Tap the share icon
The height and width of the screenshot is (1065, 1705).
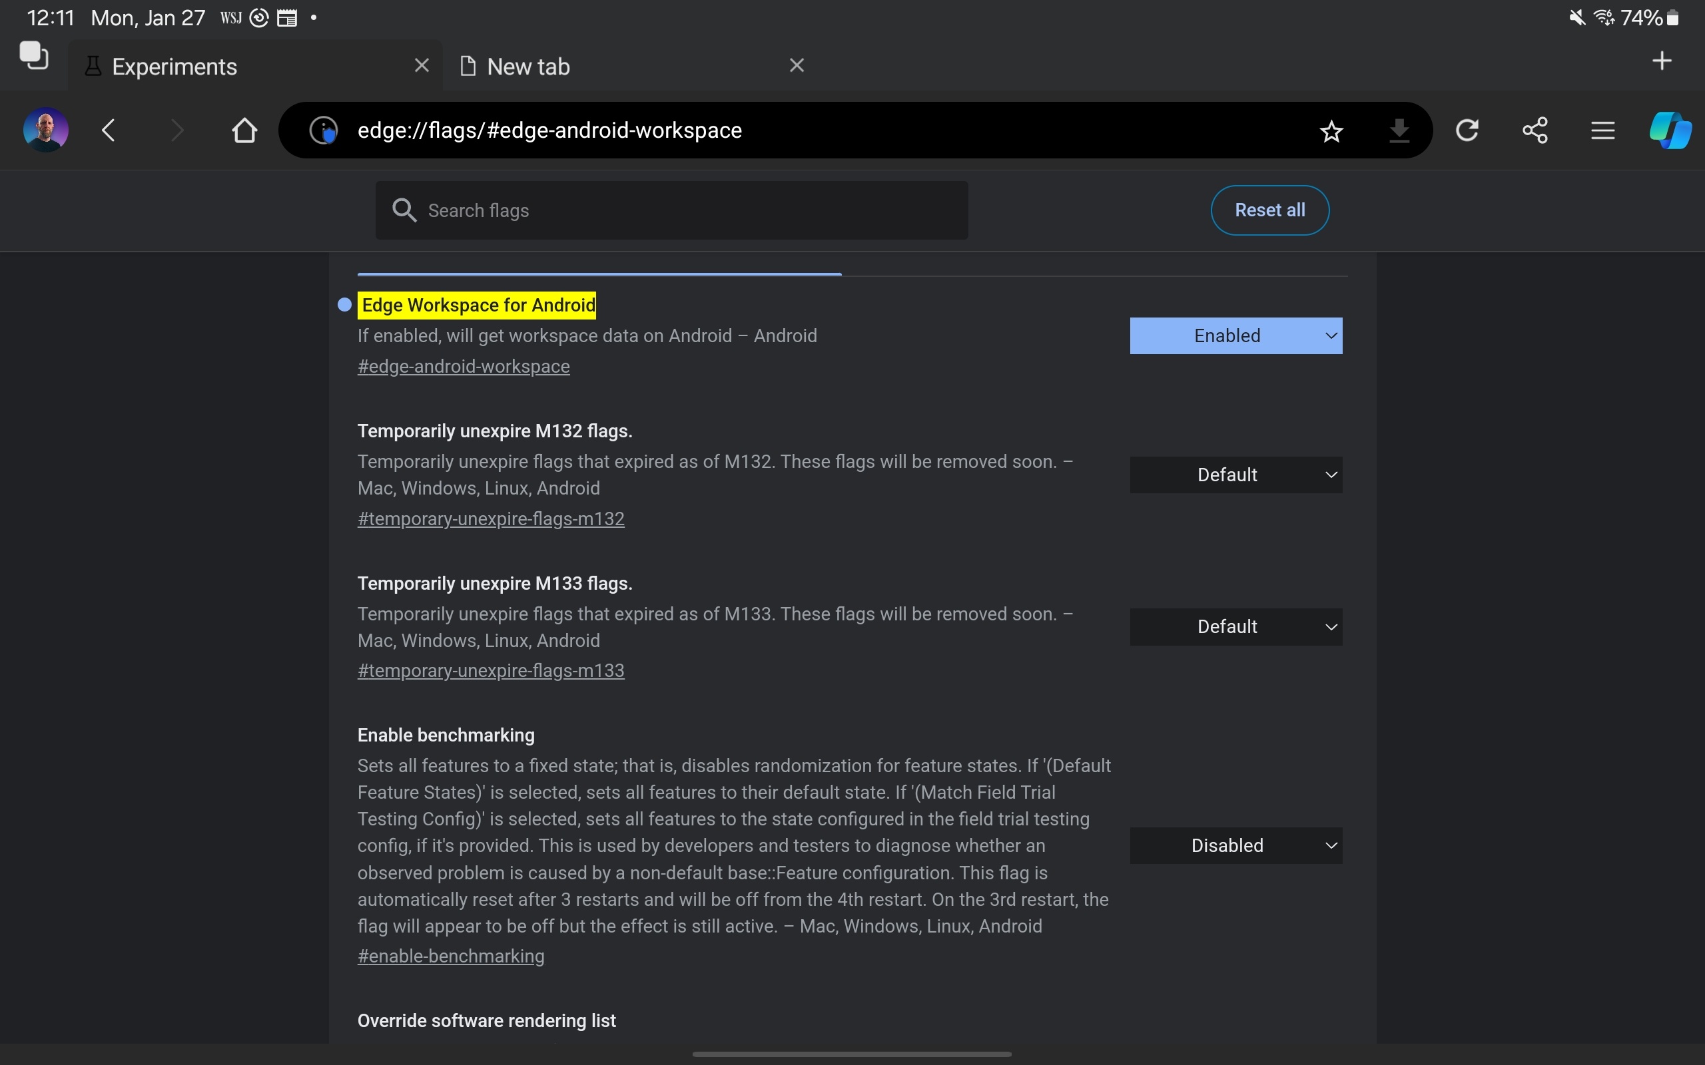(x=1534, y=130)
